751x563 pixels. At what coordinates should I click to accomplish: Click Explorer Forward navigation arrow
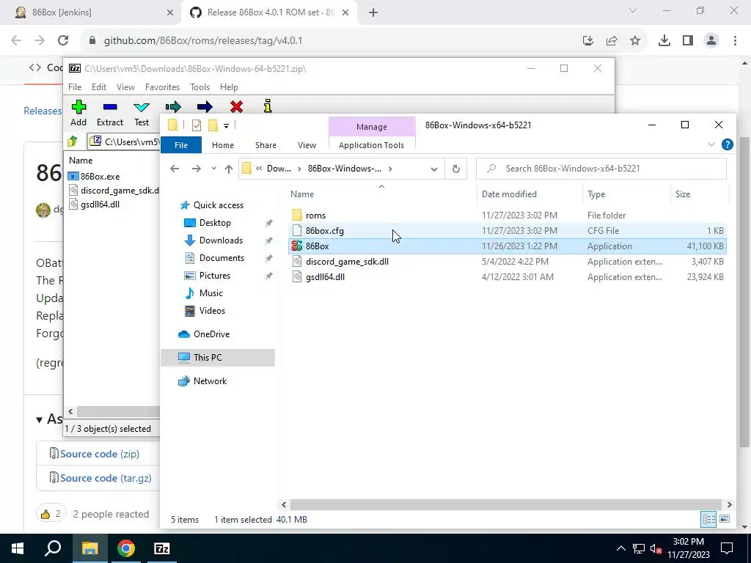click(x=197, y=169)
